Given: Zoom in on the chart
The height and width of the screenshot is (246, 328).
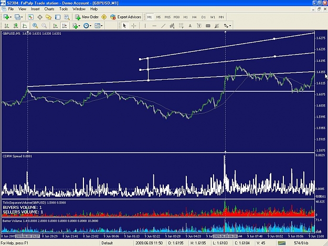Looking at the screenshot, I should click(x=35, y=26).
